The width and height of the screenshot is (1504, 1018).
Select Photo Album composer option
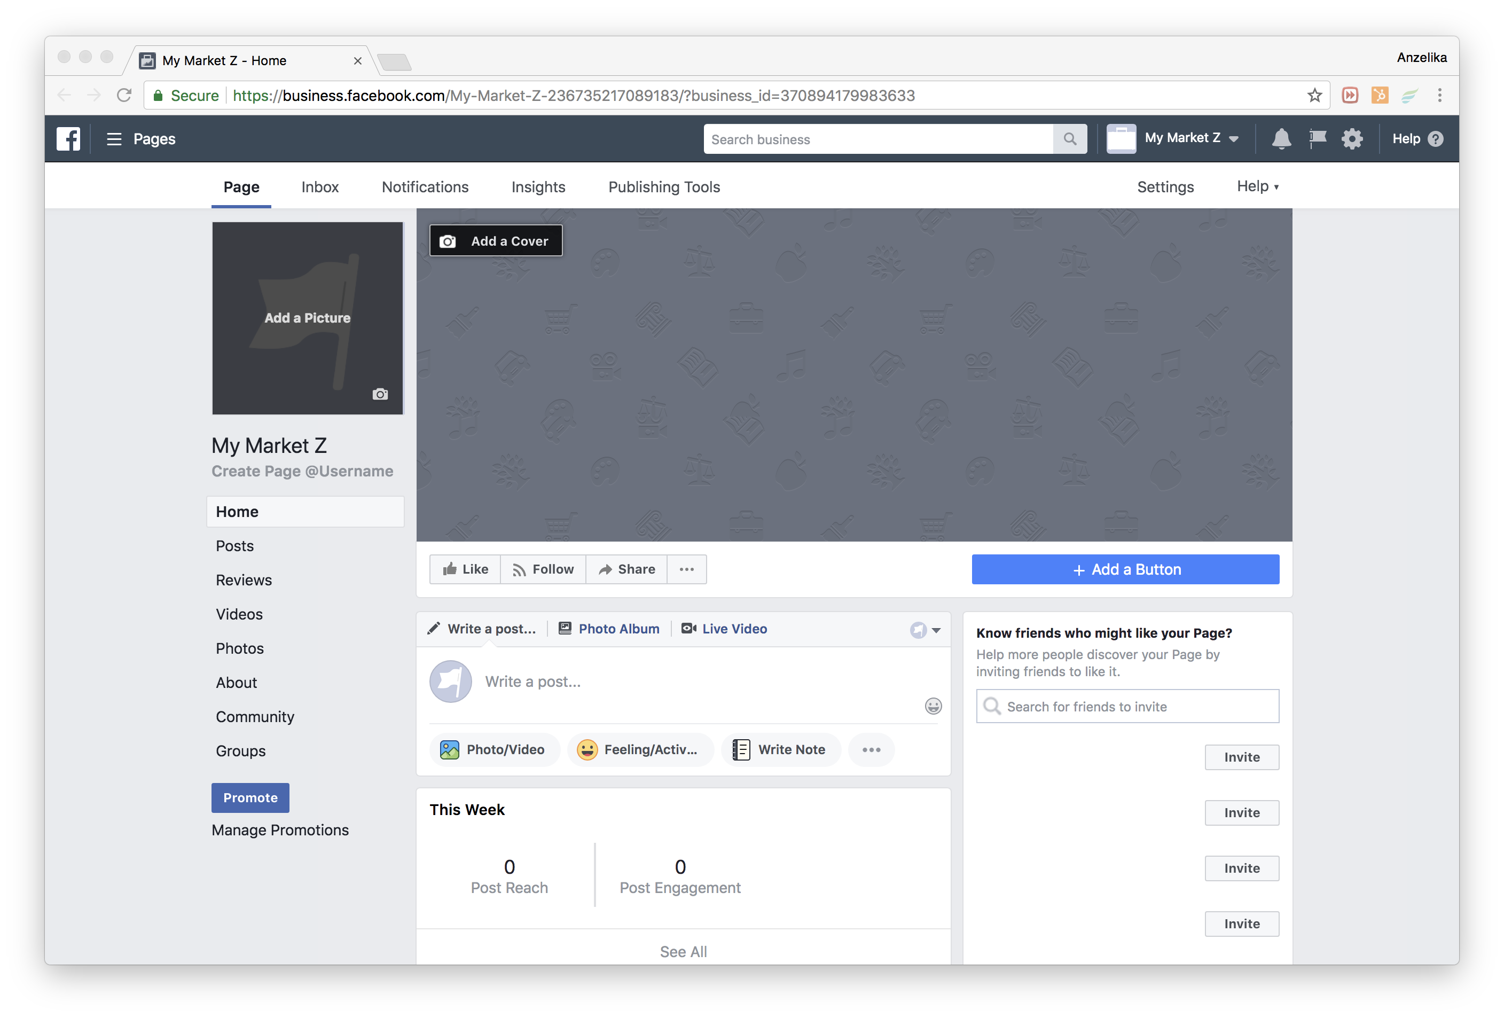(x=609, y=629)
